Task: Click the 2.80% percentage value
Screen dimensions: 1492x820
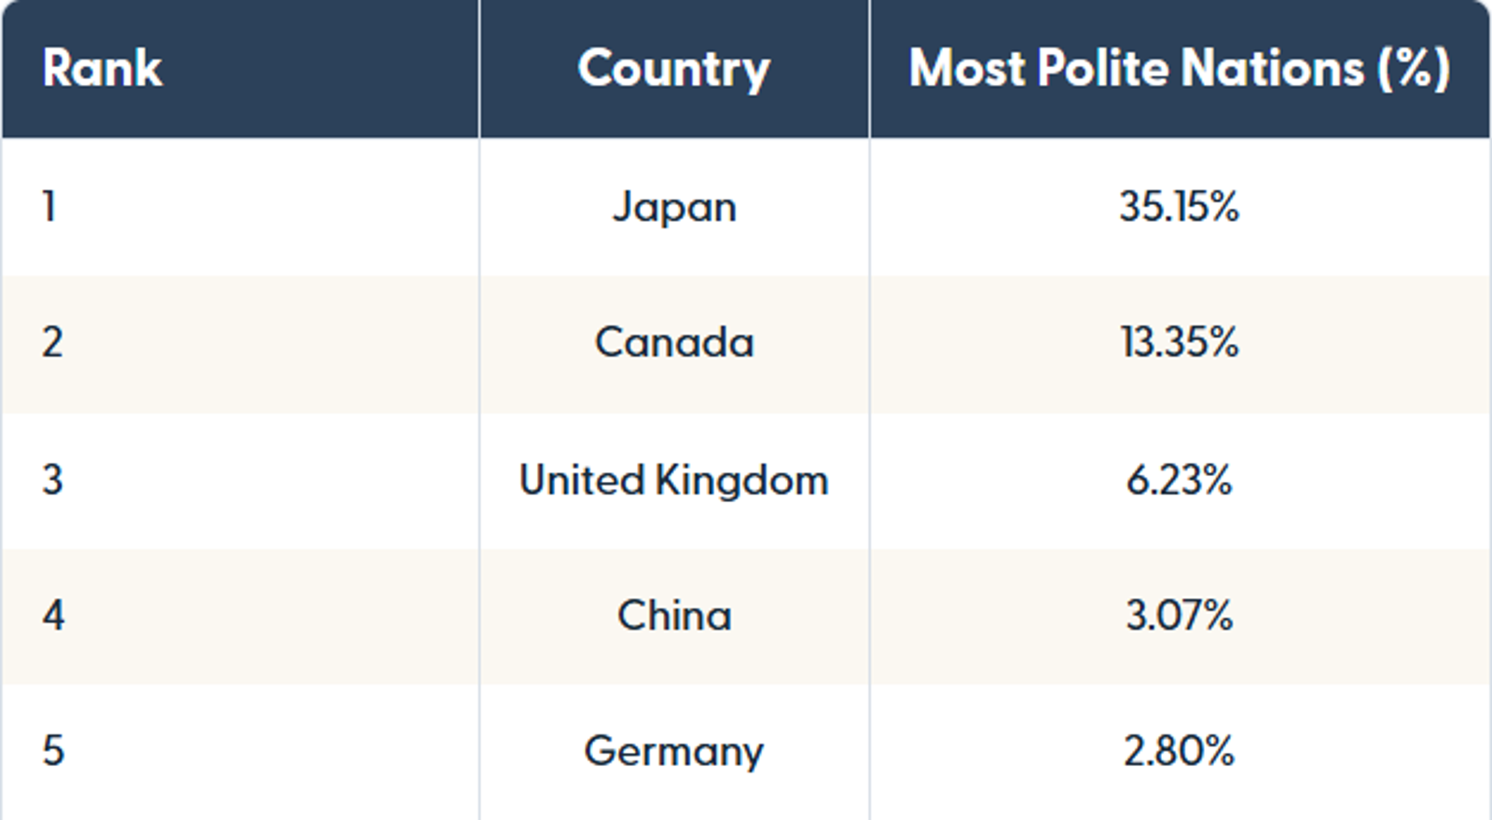Action: [x=1179, y=751]
